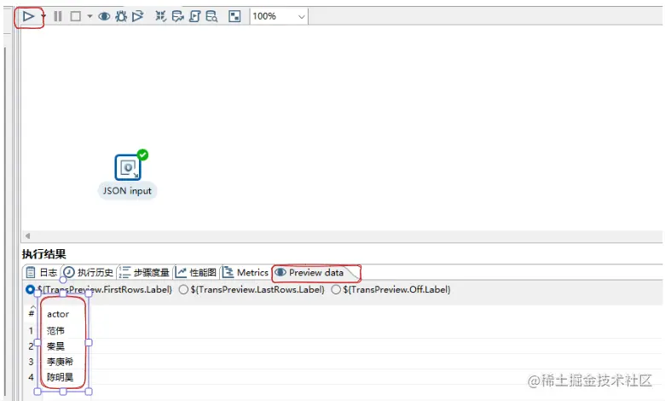665x401 pixels.
Task: Open the 100% zoom level combo box
Action: (x=279, y=16)
